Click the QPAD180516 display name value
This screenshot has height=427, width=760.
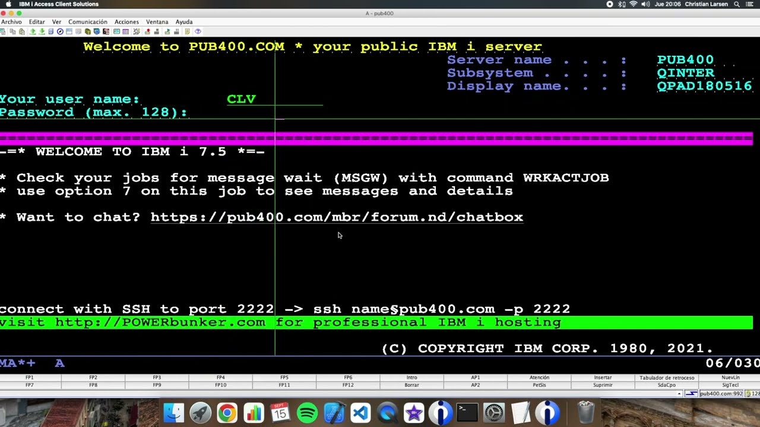click(704, 86)
